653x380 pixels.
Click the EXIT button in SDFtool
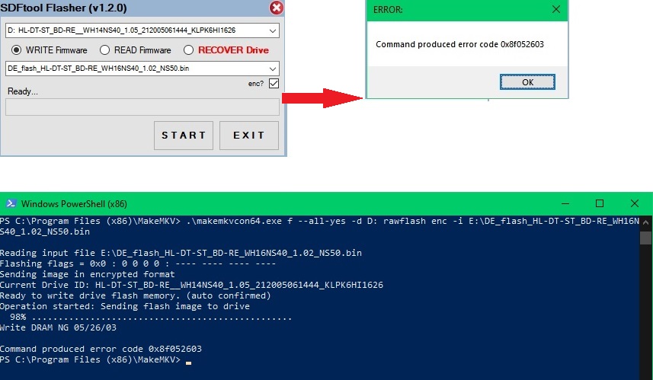(249, 136)
